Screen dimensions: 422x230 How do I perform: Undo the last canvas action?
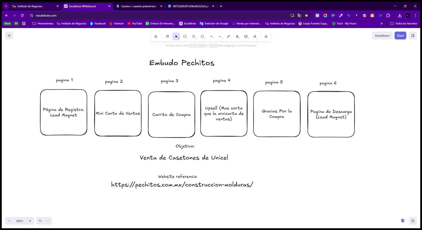[40, 221]
